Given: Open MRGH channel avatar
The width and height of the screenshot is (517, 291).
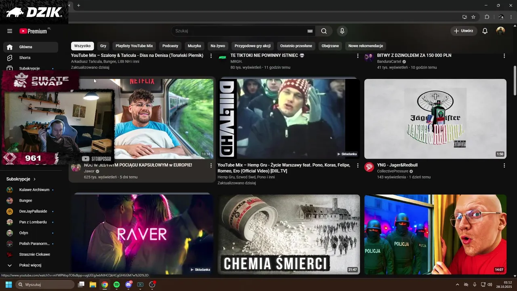Looking at the screenshot, I should coord(223,57).
